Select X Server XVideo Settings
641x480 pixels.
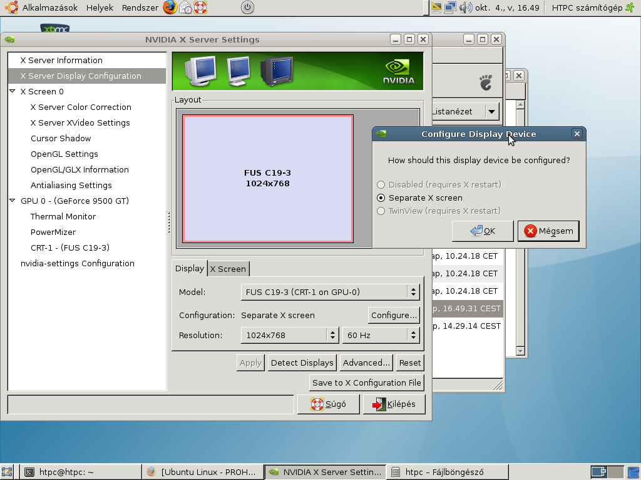pyautogui.click(x=80, y=123)
